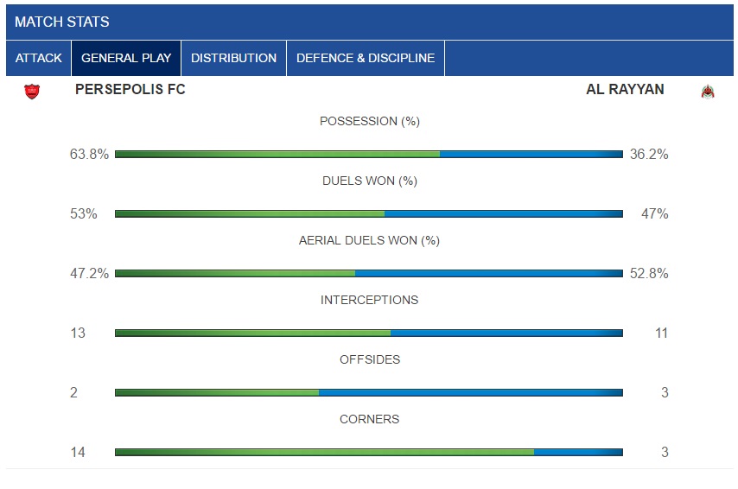Click the Interceptions stat label
Image resolution: width=738 pixels, height=489 pixels.
(x=369, y=300)
